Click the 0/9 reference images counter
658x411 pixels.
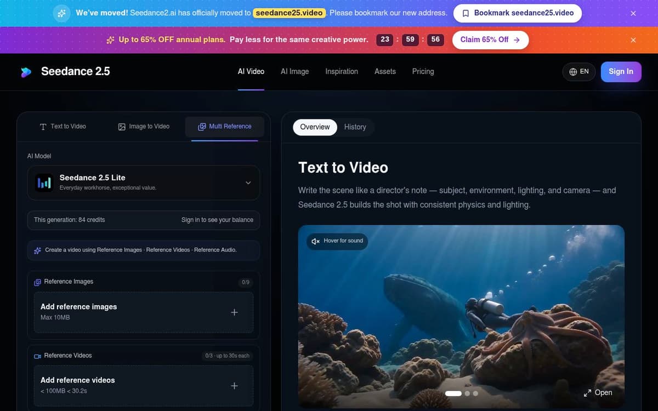[x=245, y=282]
